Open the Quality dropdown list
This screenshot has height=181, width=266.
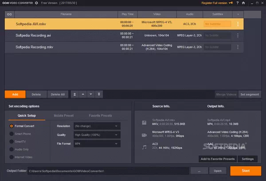(x=97, y=135)
